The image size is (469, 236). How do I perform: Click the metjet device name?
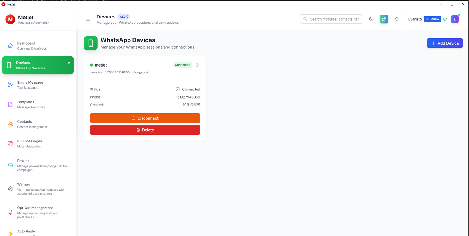101,65
